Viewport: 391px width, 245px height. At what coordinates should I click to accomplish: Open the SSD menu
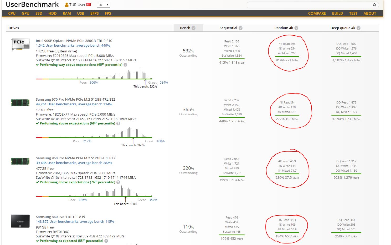[x=39, y=13]
